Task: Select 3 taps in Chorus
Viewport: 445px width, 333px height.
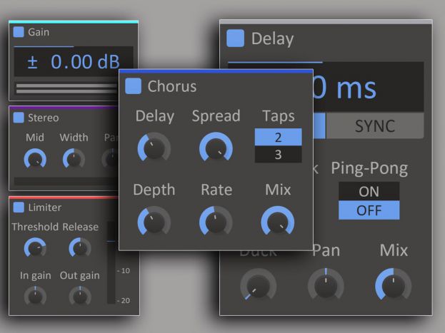Action: (x=278, y=154)
